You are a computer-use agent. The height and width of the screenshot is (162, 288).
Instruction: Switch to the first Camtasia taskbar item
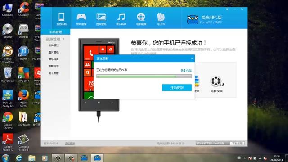pyautogui.click(x=58, y=158)
